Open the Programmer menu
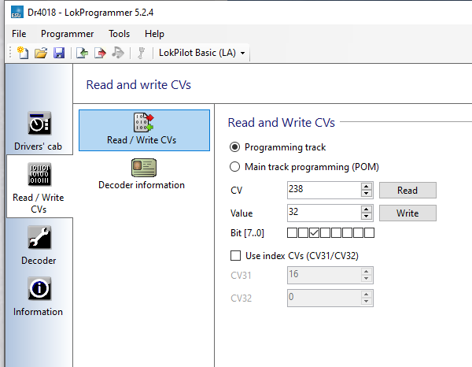The image size is (472, 367). [68, 34]
